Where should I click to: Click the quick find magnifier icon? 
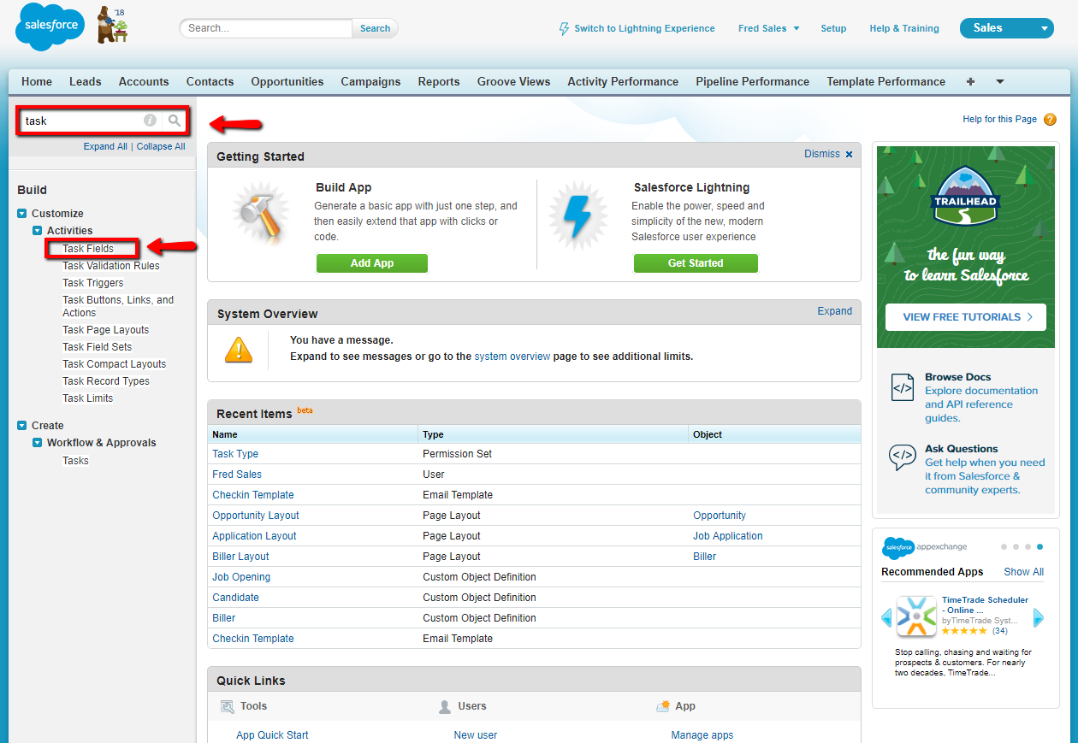(175, 121)
